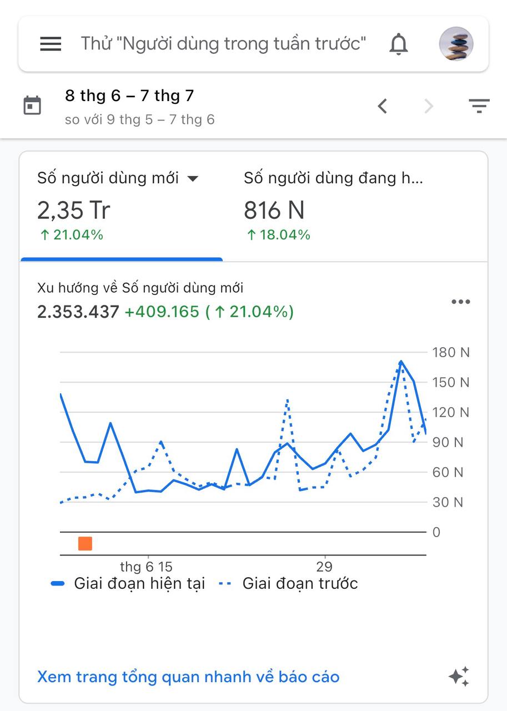Image resolution: width=507 pixels, height=711 pixels.
Task: Click the "816 N" metric value
Action: point(274,211)
